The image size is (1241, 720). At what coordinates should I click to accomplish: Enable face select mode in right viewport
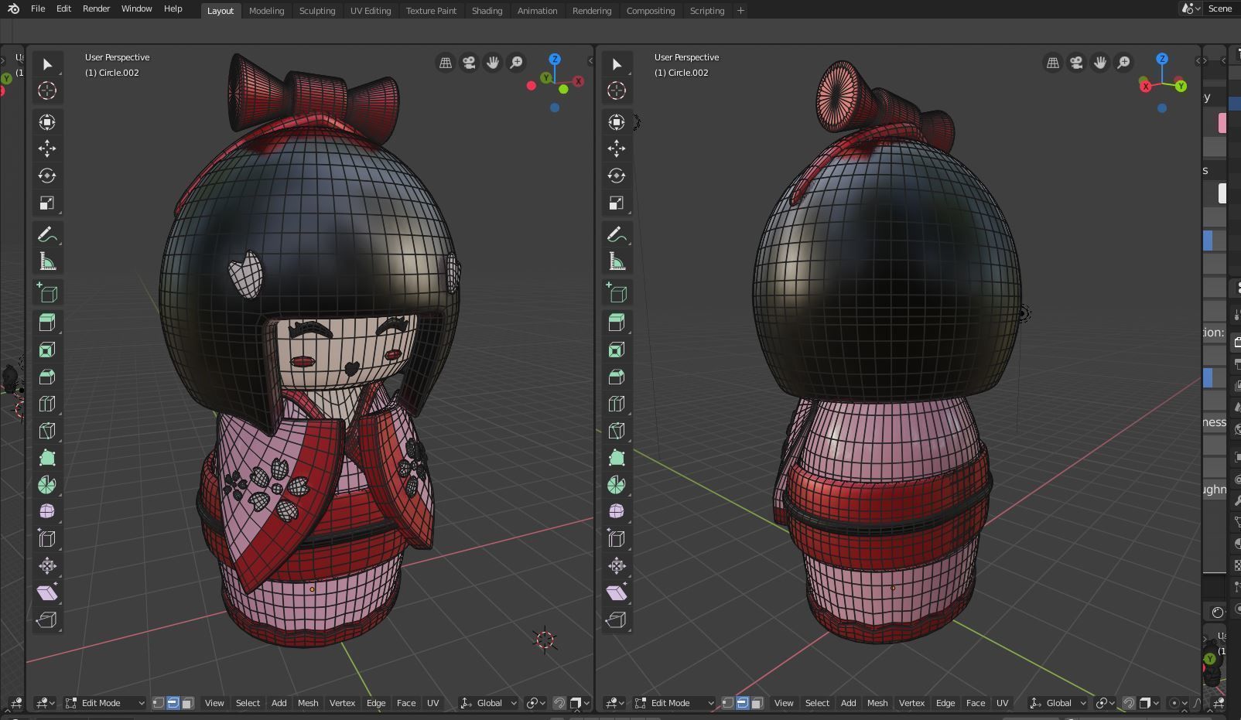757,703
